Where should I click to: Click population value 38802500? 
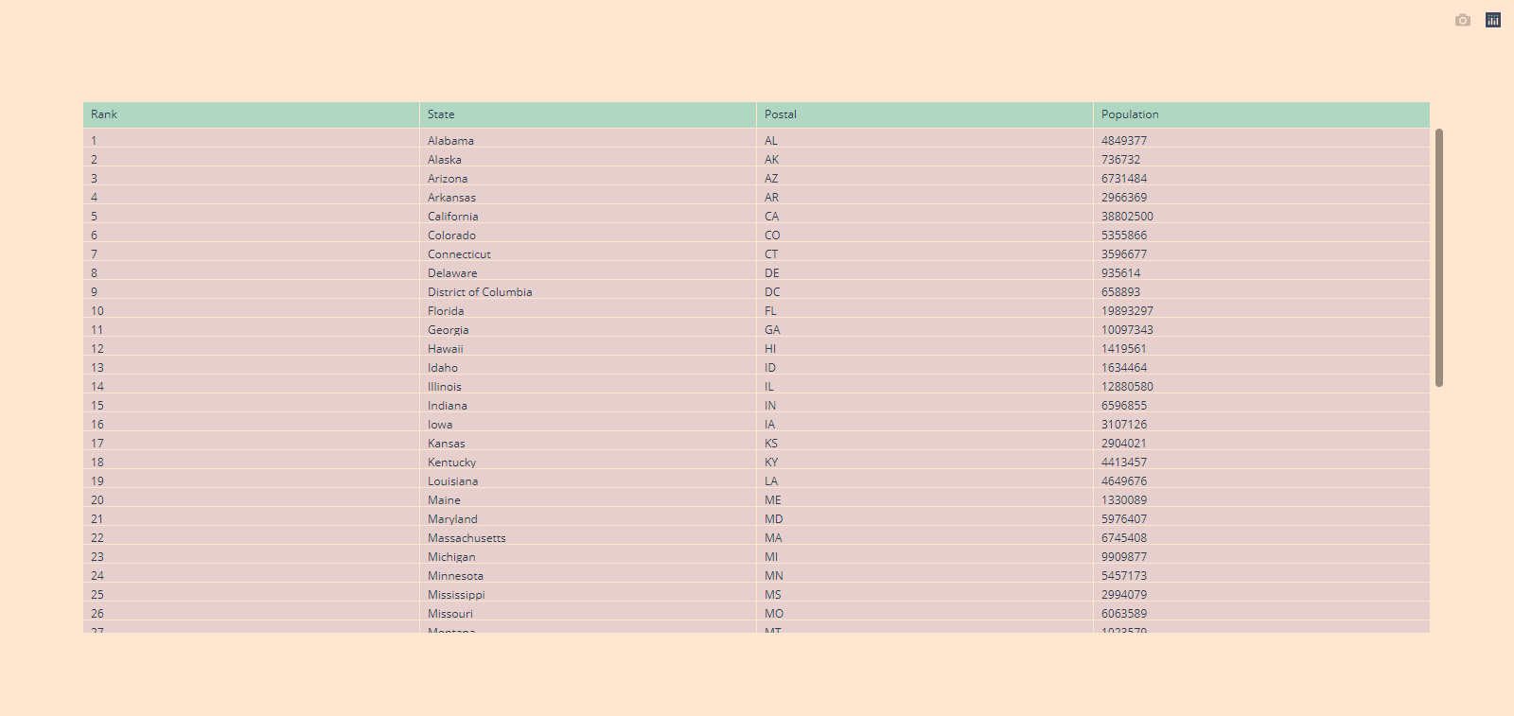[x=1127, y=217]
